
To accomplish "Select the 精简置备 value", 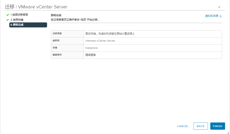I will coord(91,55).
